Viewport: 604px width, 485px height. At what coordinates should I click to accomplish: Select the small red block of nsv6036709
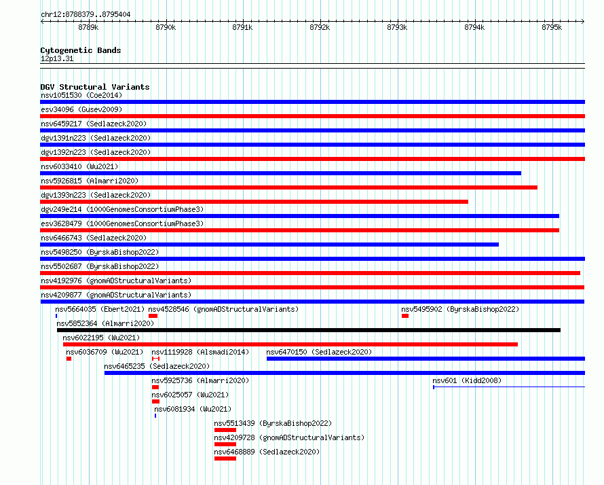[x=69, y=359]
